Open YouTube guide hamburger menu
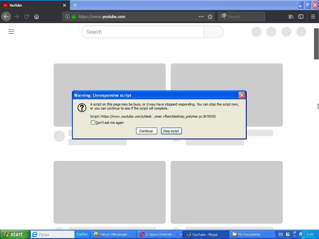Viewport: 319px width, 239px height. point(11,32)
